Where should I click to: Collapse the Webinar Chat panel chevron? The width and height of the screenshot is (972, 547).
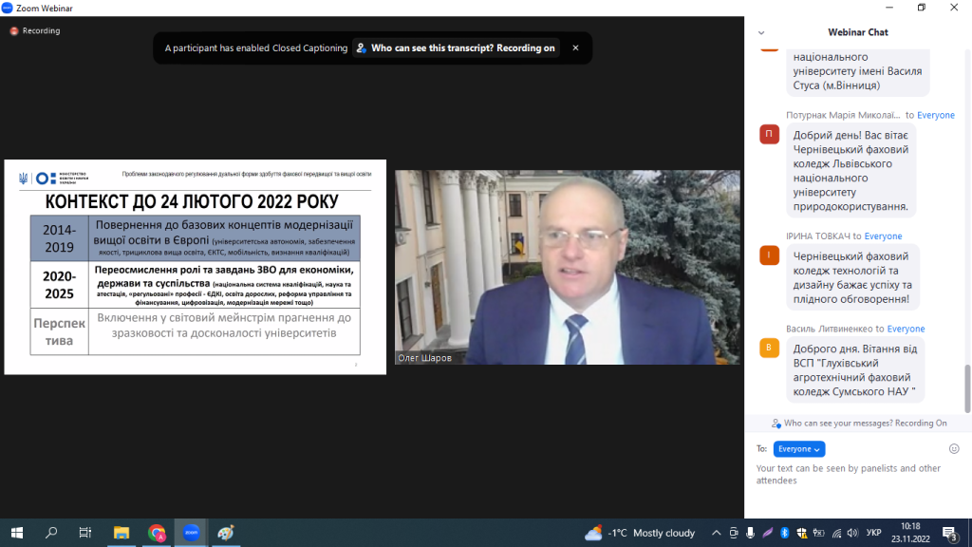pos(761,32)
